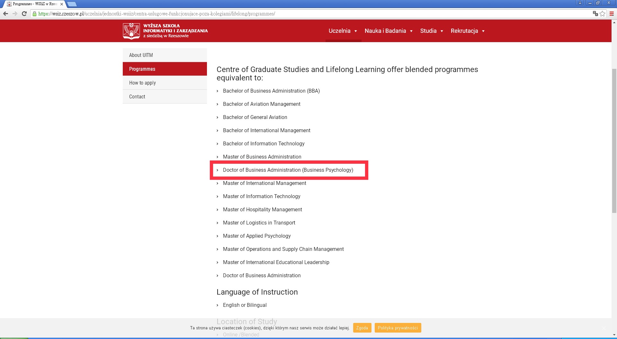Click the browser forward arrow
This screenshot has height=339, width=617.
coord(15,14)
